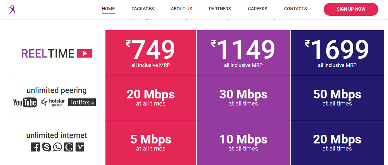
Task: Click the Facebook icon
Action: (35, 147)
